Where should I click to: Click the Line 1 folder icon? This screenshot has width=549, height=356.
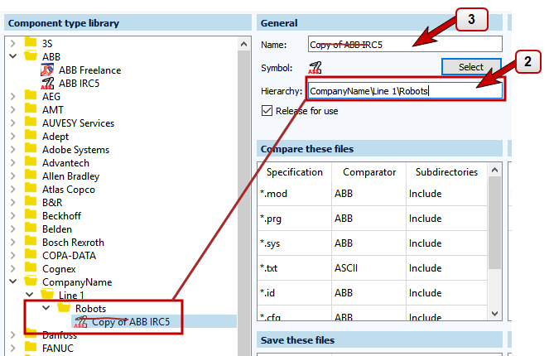(47, 295)
